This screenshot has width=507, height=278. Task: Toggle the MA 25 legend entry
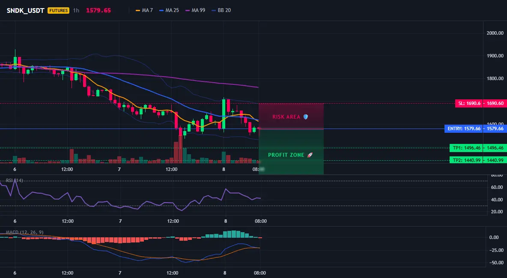tap(169, 10)
